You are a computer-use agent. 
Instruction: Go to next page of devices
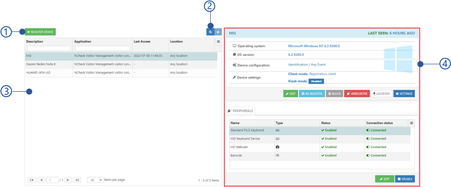tap(68, 180)
